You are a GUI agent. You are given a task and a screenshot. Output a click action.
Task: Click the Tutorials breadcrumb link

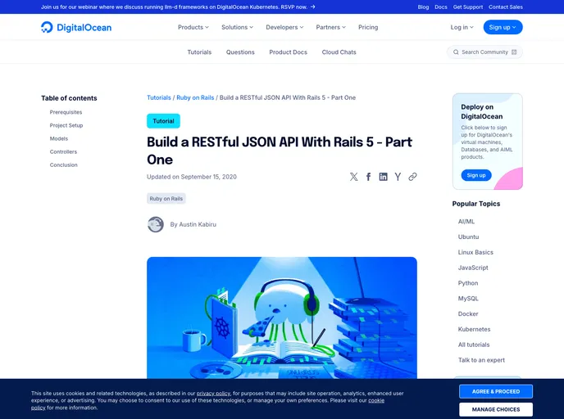[159, 97]
